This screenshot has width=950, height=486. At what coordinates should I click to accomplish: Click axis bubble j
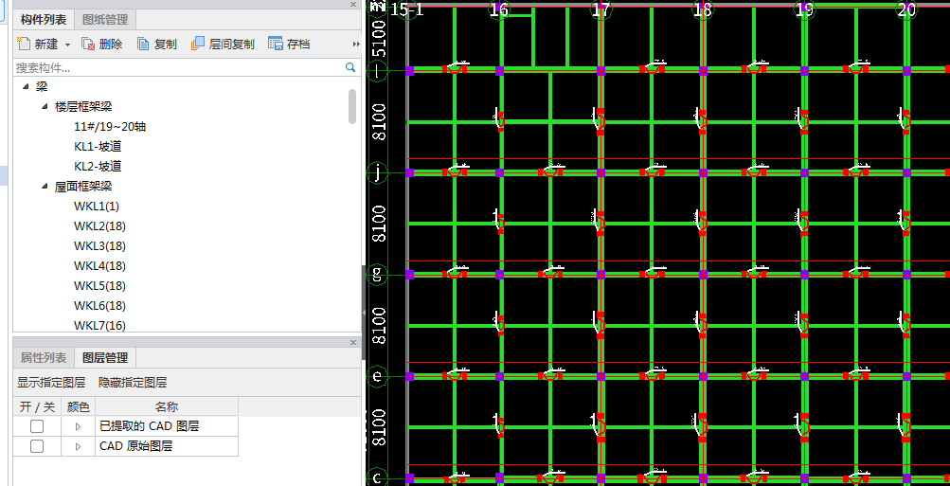click(378, 173)
